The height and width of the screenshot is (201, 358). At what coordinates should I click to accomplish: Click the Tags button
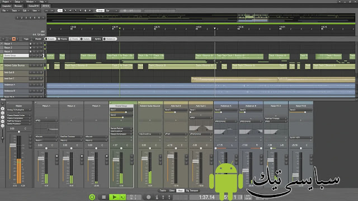coord(26,39)
